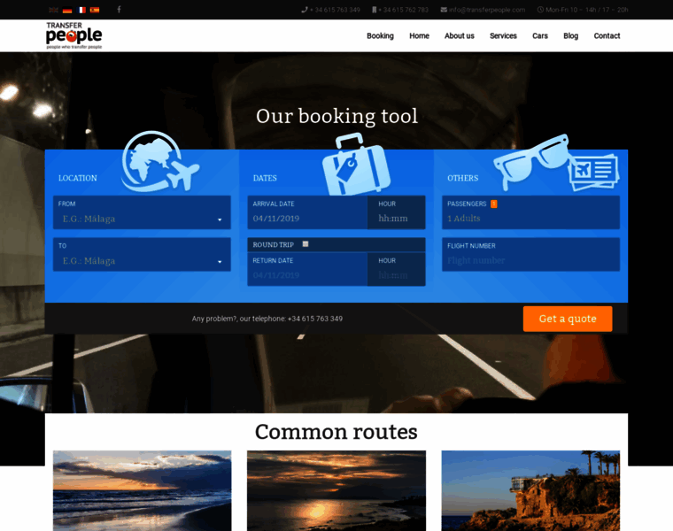Click the globe and airplane Location icon
The width and height of the screenshot is (673, 531).
tap(159, 161)
